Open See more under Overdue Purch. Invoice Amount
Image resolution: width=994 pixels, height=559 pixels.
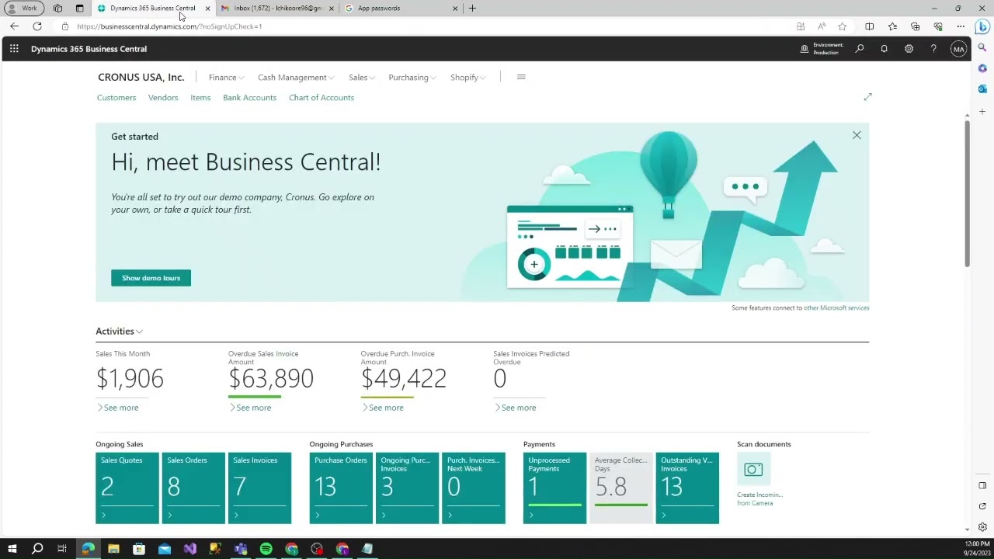click(382, 408)
